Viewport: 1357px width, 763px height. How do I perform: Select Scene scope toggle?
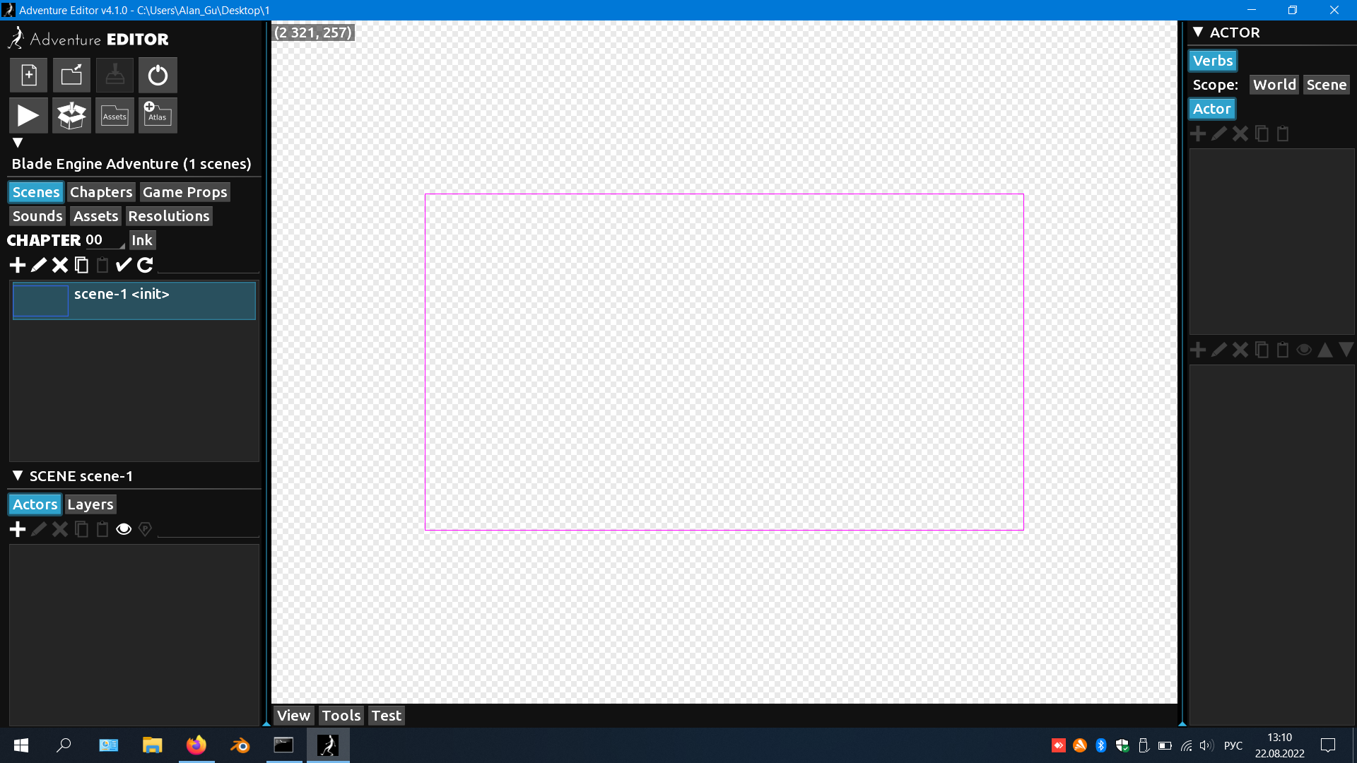pos(1326,85)
